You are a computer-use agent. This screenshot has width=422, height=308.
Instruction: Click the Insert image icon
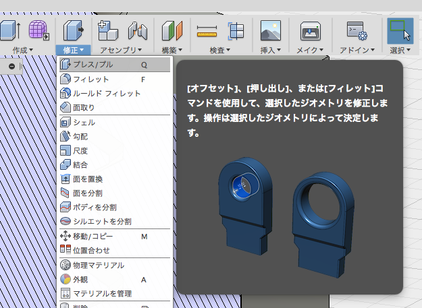click(x=271, y=30)
